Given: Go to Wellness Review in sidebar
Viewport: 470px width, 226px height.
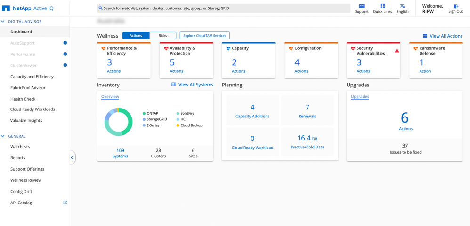Looking at the screenshot, I should [26, 180].
